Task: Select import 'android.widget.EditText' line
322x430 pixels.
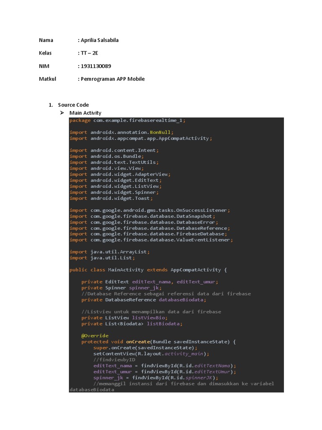Action: 116,181
